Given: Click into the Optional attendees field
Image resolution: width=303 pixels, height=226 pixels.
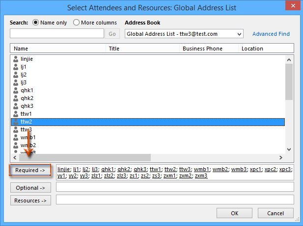Looking at the screenshot, I should point(175,187).
